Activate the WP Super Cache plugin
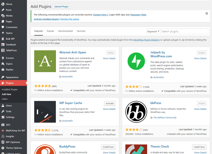Screen dimensions: 212x154 pos(110,103)
